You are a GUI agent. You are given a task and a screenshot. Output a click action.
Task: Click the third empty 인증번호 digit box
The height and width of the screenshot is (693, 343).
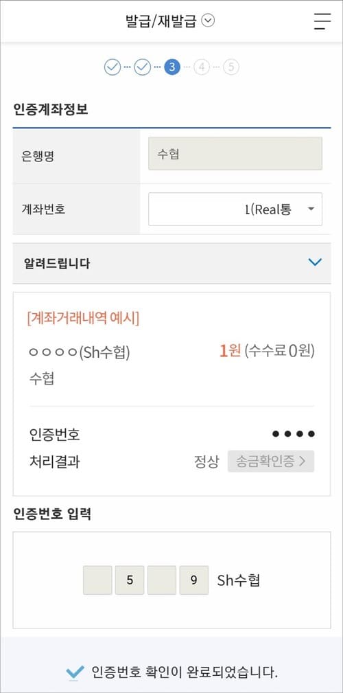(162, 580)
